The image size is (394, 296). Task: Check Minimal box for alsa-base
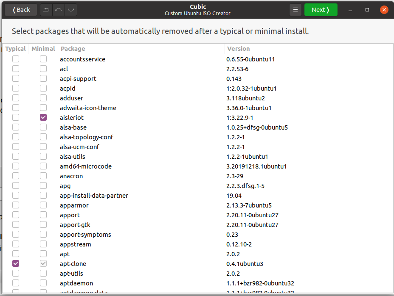click(x=43, y=127)
